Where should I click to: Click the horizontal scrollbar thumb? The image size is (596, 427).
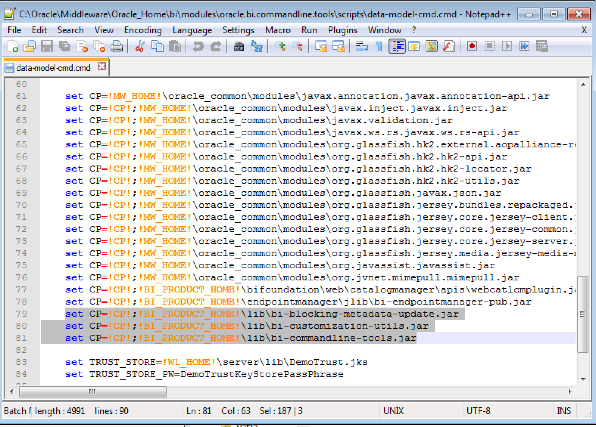tap(92, 392)
